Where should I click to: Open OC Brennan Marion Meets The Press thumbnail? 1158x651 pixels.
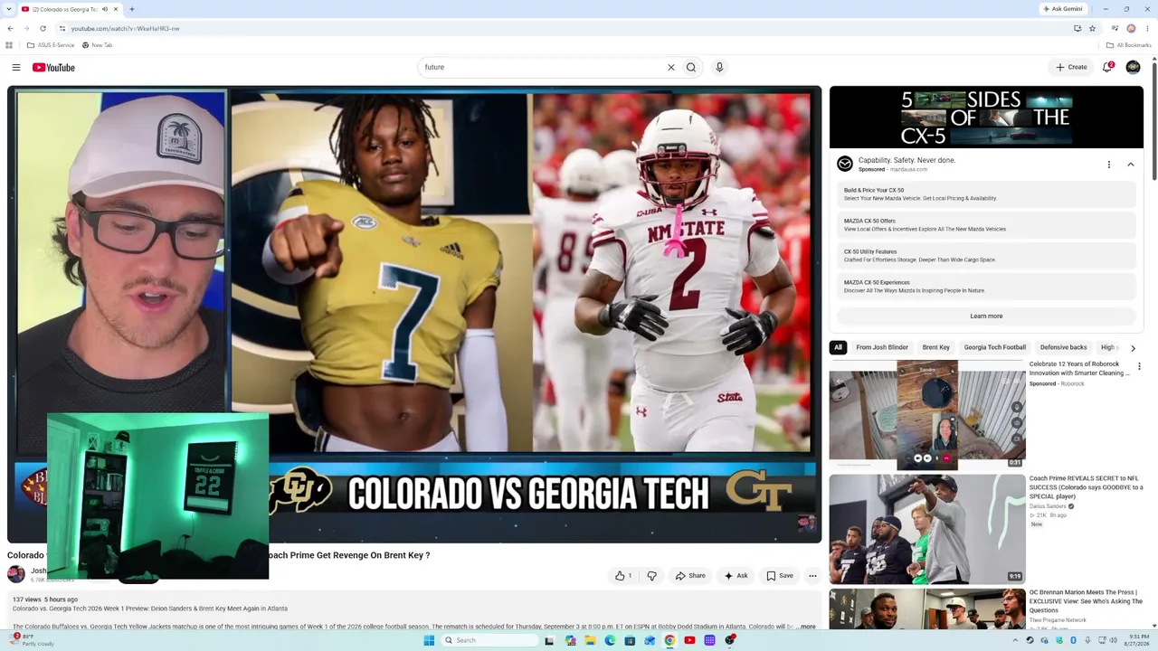coord(927,609)
